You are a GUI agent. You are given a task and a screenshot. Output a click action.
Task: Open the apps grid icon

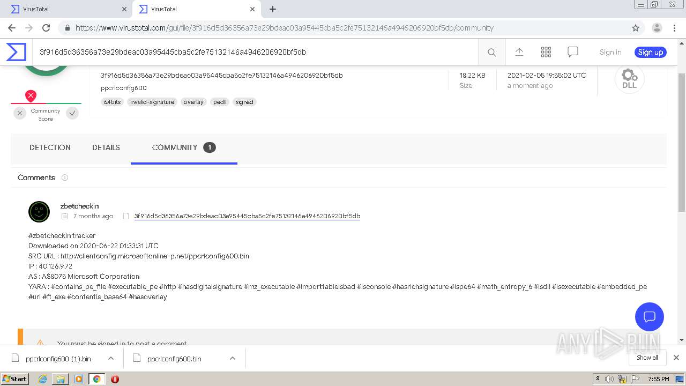point(546,52)
